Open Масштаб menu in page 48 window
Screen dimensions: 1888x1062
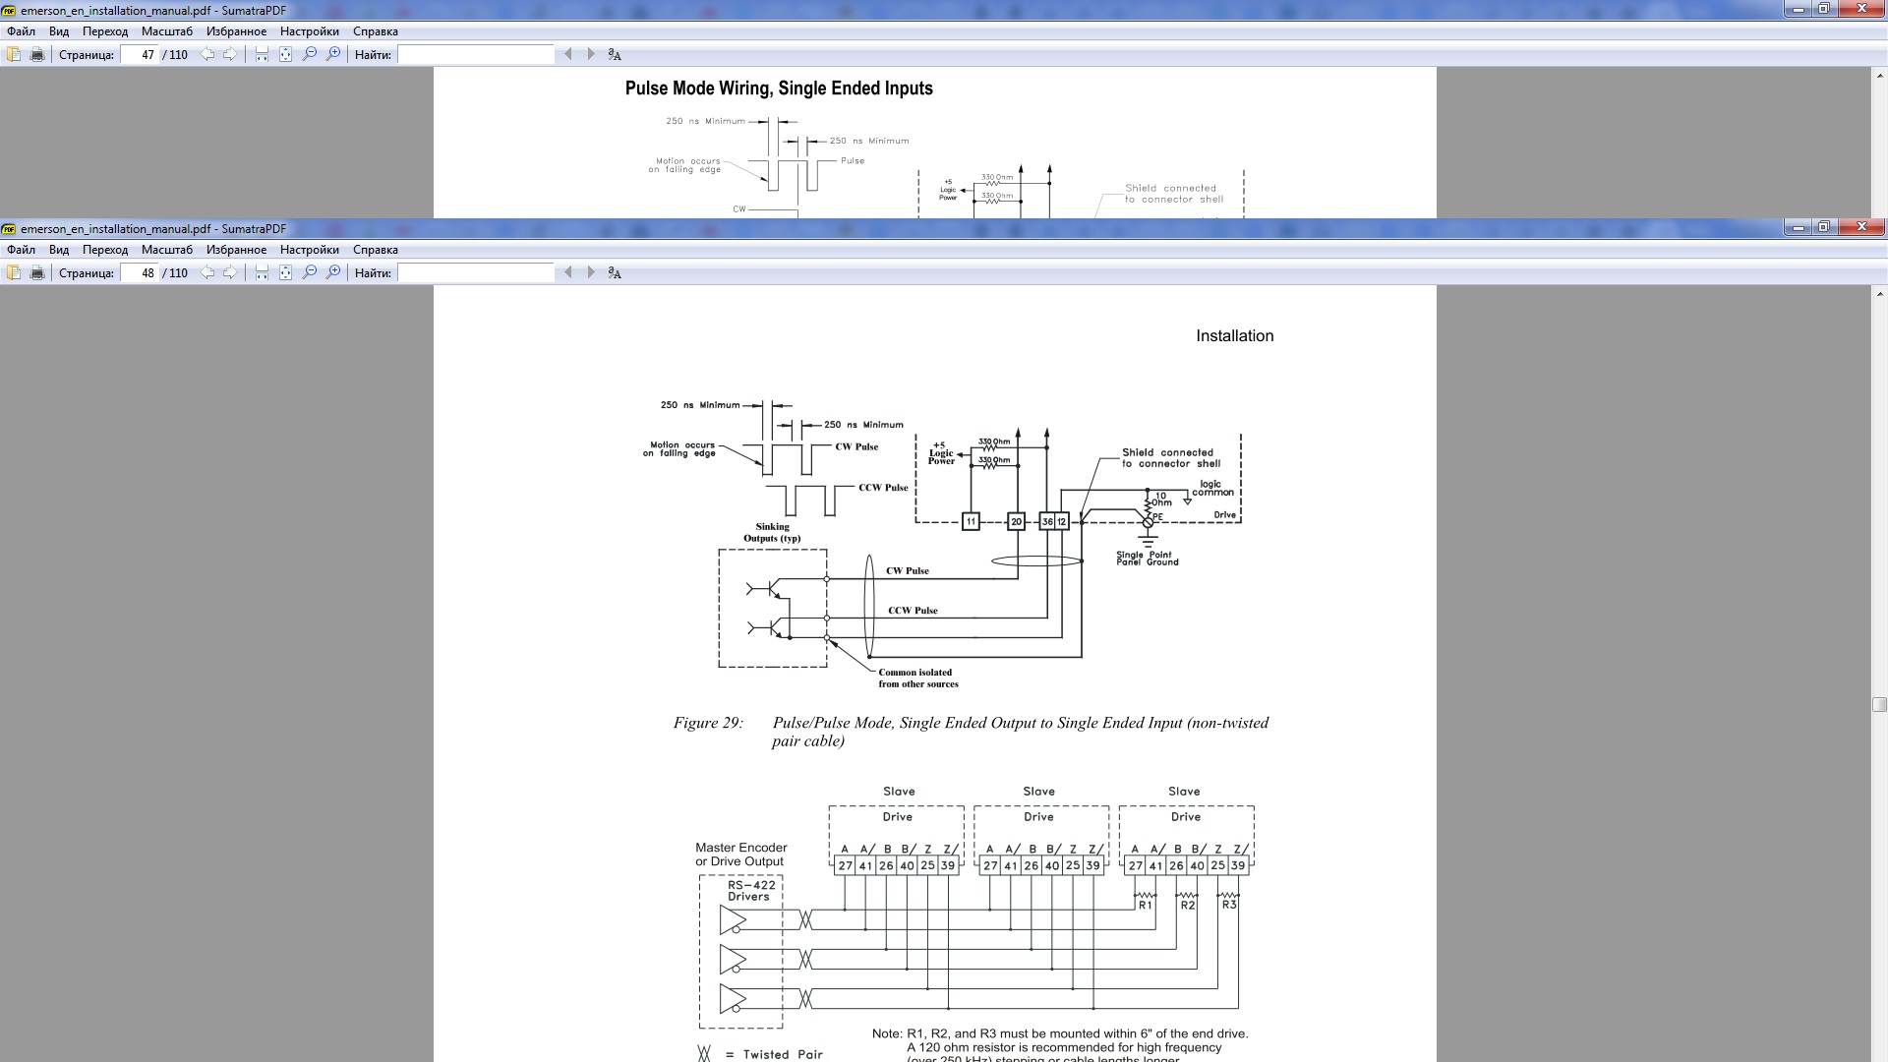tap(166, 250)
